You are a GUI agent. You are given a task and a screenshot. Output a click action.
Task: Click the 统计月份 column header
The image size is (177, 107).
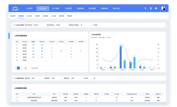click(x=25, y=42)
